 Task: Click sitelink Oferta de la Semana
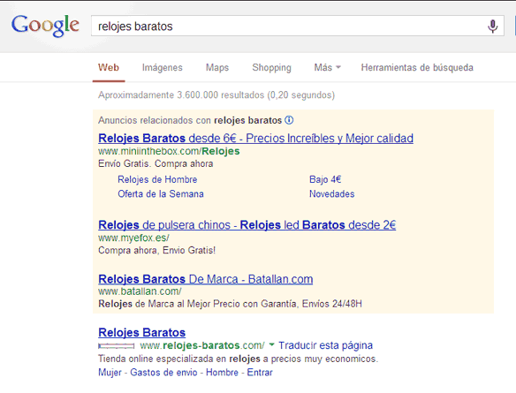pyautogui.click(x=161, y=194)
